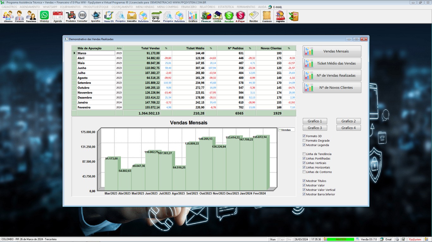This screenshot has width=432, height=242.
Task: Open the Aparelho device icon
Action: tap(96, 16)
